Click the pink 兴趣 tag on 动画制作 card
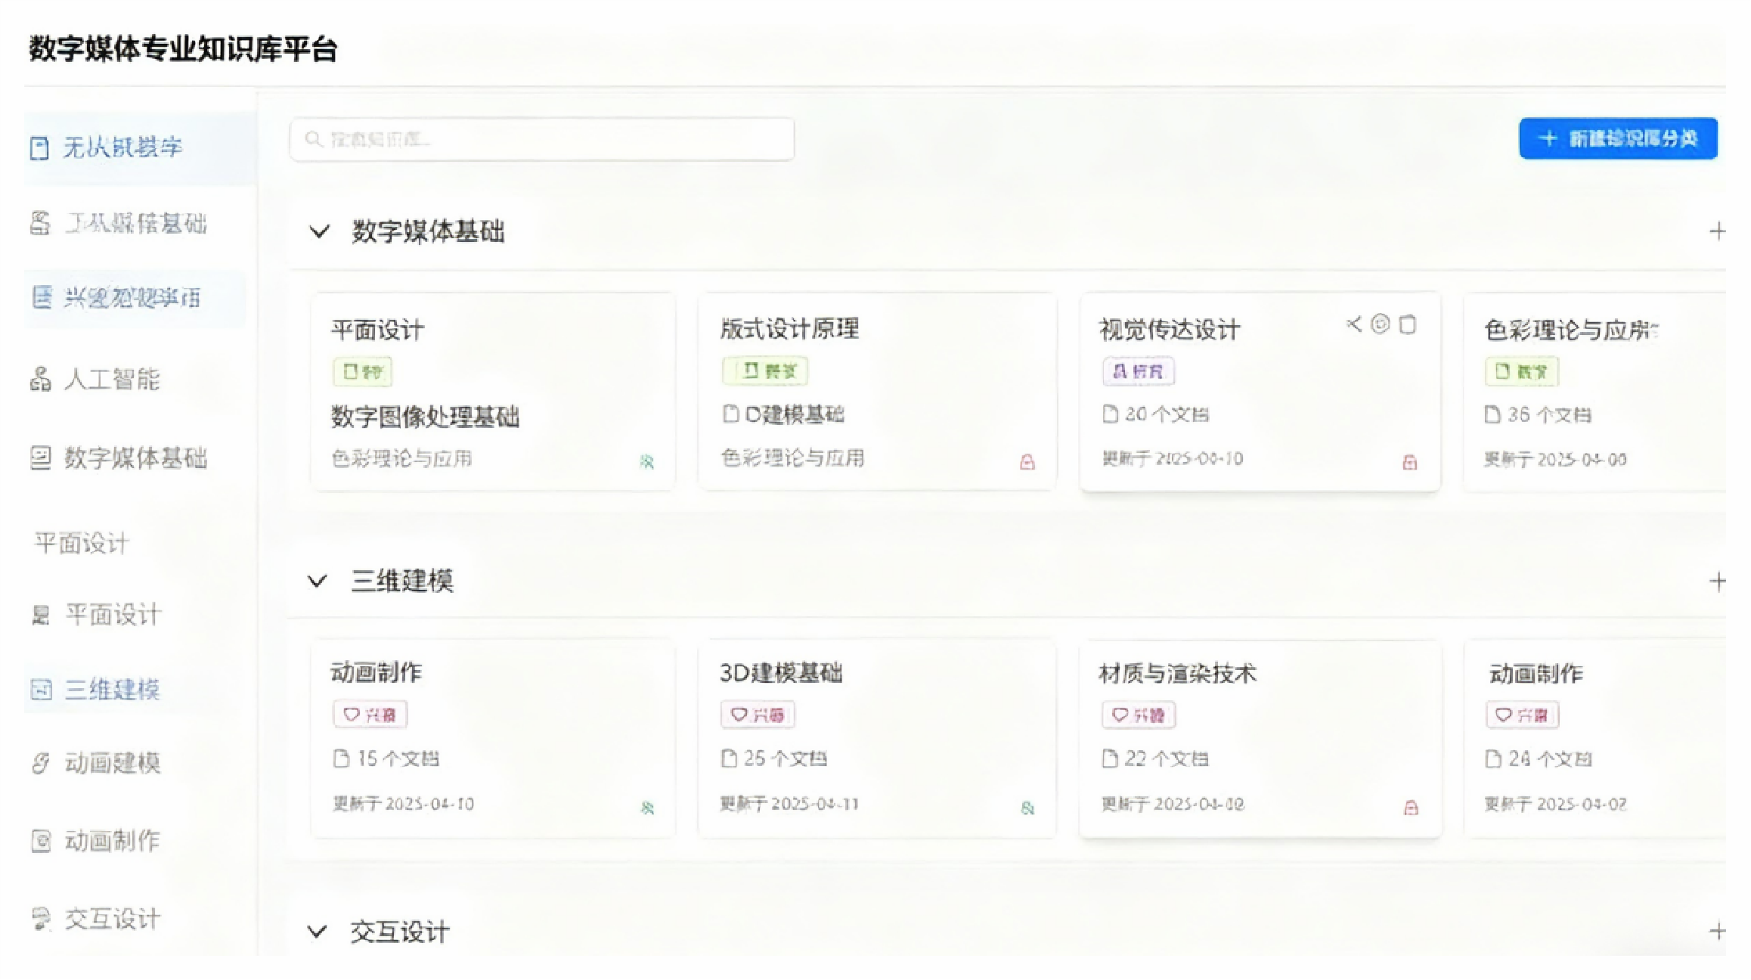The width and height of the screenshot is (1751, 980). (x=370, y=714)
